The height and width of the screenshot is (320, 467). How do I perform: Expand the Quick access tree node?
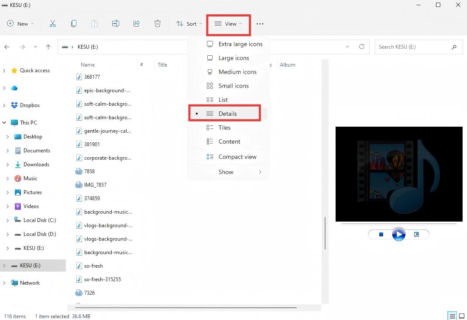coord(4,71)
